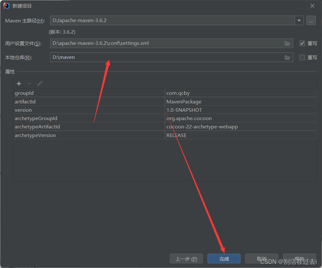Enable override checkbox for local repository
This screenshot has width=322, height=268.
302,57
